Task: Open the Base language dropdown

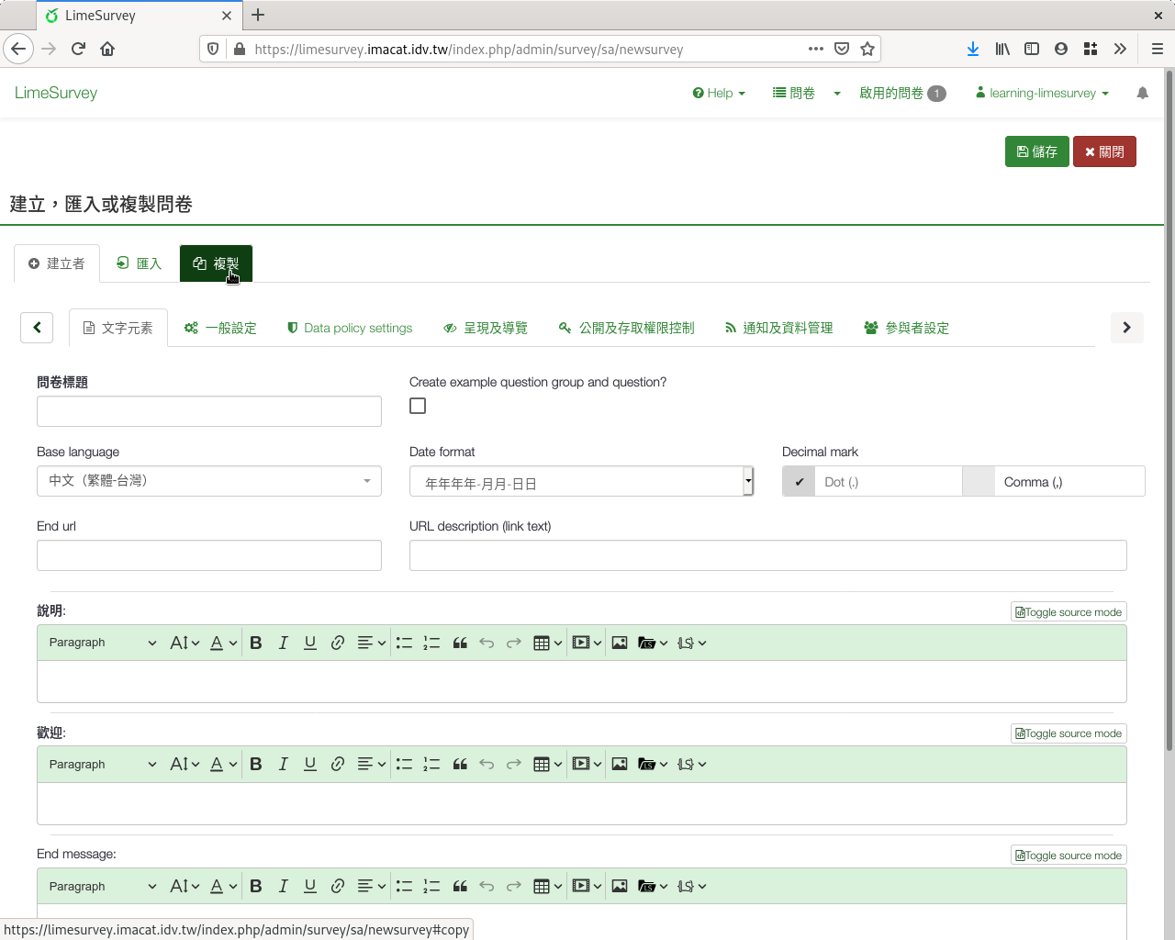Action: (x=209, y=481)
